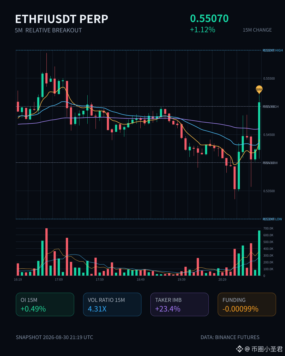
Task: Click the 16:19 time axis label
Action: 18,280
